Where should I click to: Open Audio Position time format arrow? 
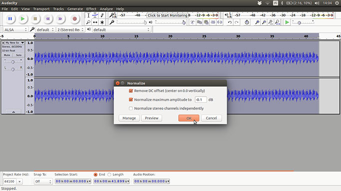point(168,181)
